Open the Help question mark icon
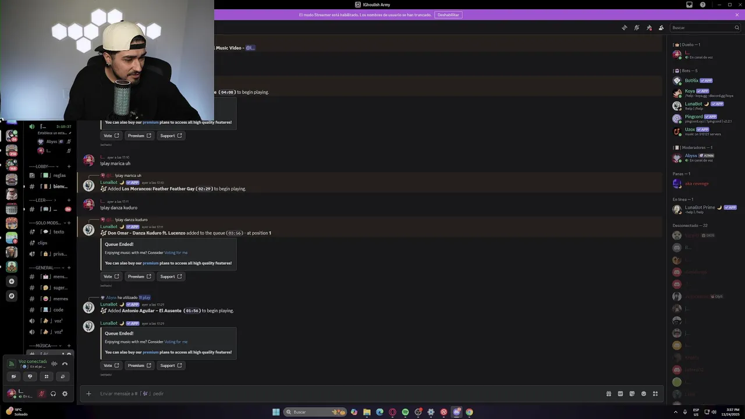This screenshot has height=419, width=745. (703, 5)
